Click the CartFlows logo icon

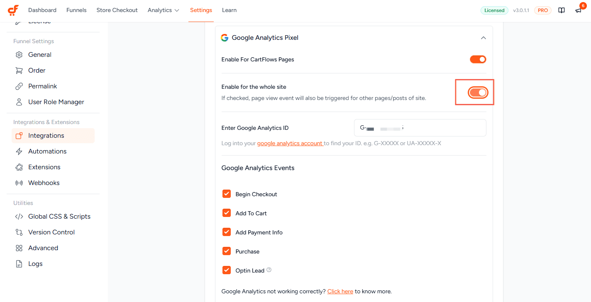[x=13, y=10]
